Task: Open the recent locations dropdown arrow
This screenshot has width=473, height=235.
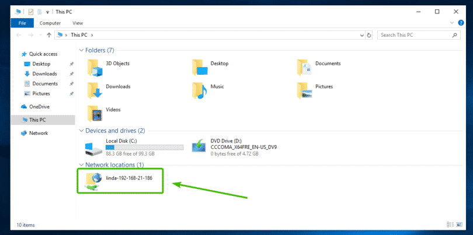Action: (x=40, y=35)
